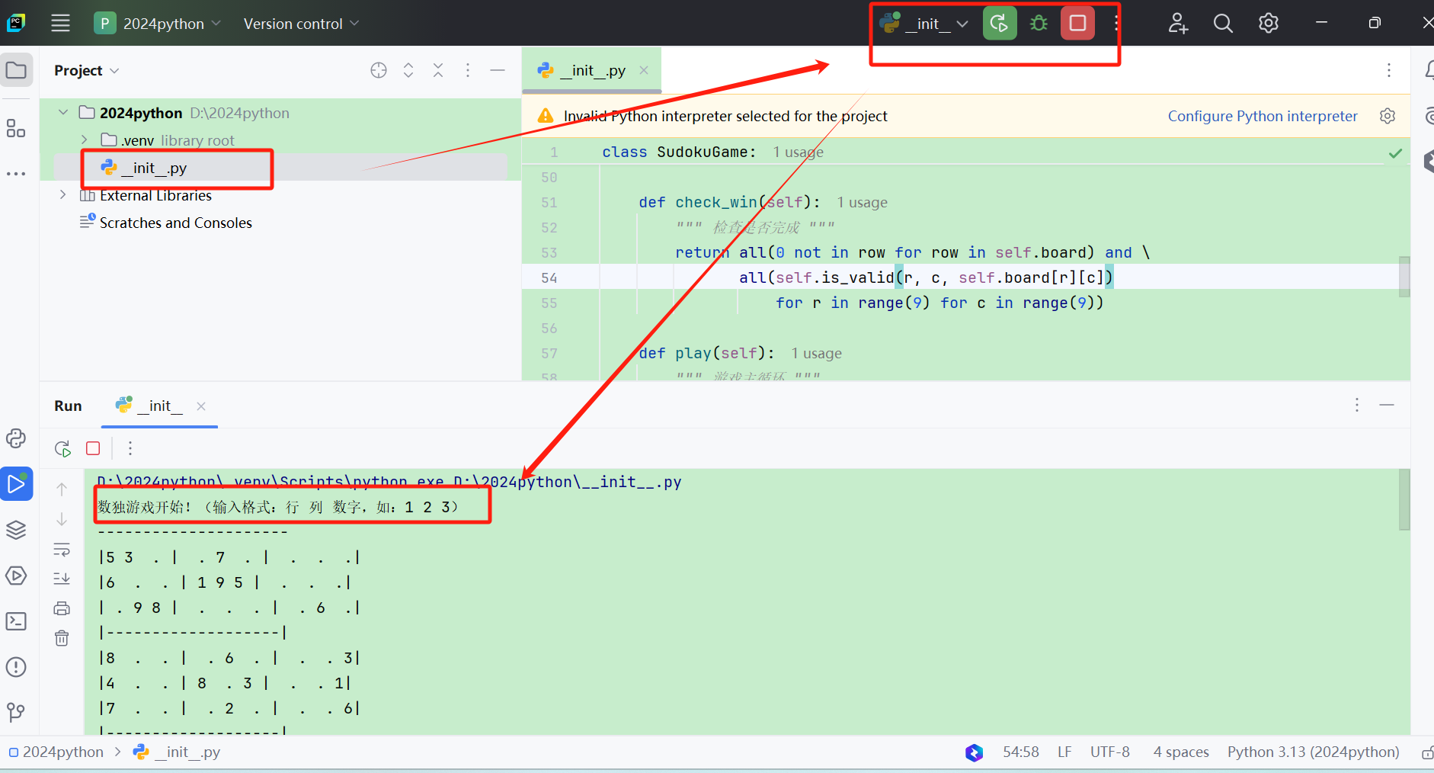Click the editor vertical scrollbar
This screenshot has width=1434, height=773.
tap(1404, 276)
